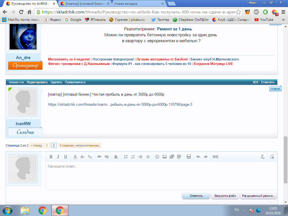Remove formatting from selected text

tap(263, 157)
